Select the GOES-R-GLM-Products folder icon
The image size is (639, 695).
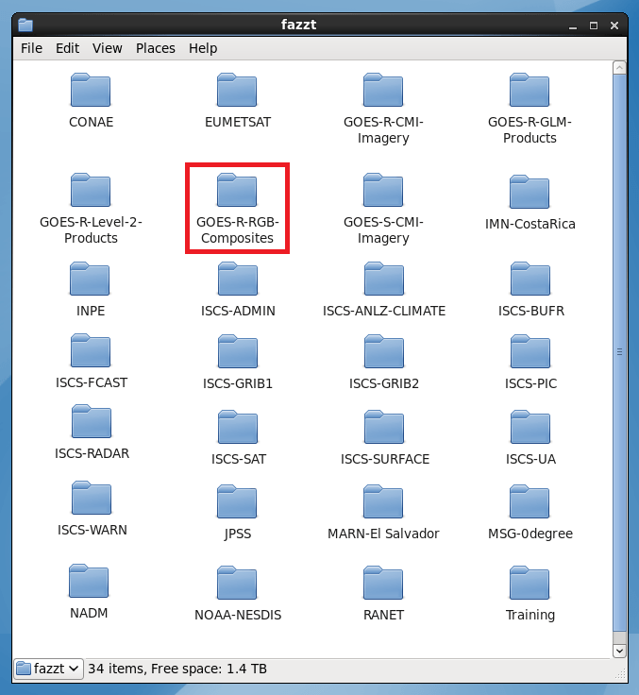tap(530, 90)
